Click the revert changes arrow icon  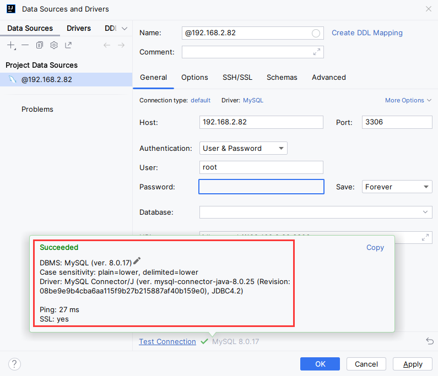pyautogui.click(x=430, y=341)
